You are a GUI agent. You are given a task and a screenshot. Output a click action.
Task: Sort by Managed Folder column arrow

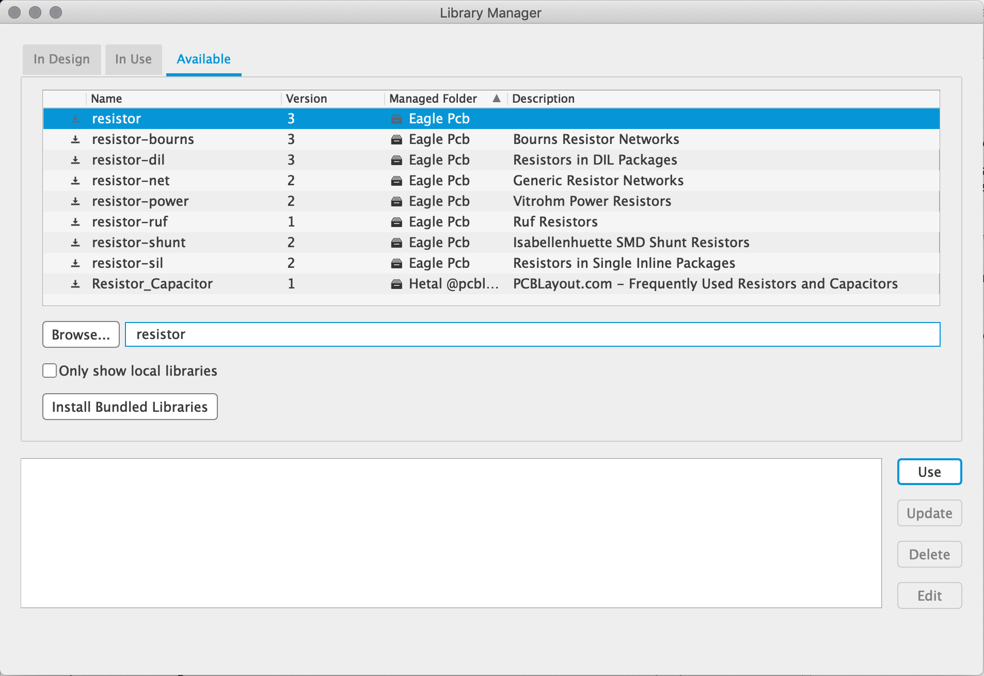pos(497,98)
